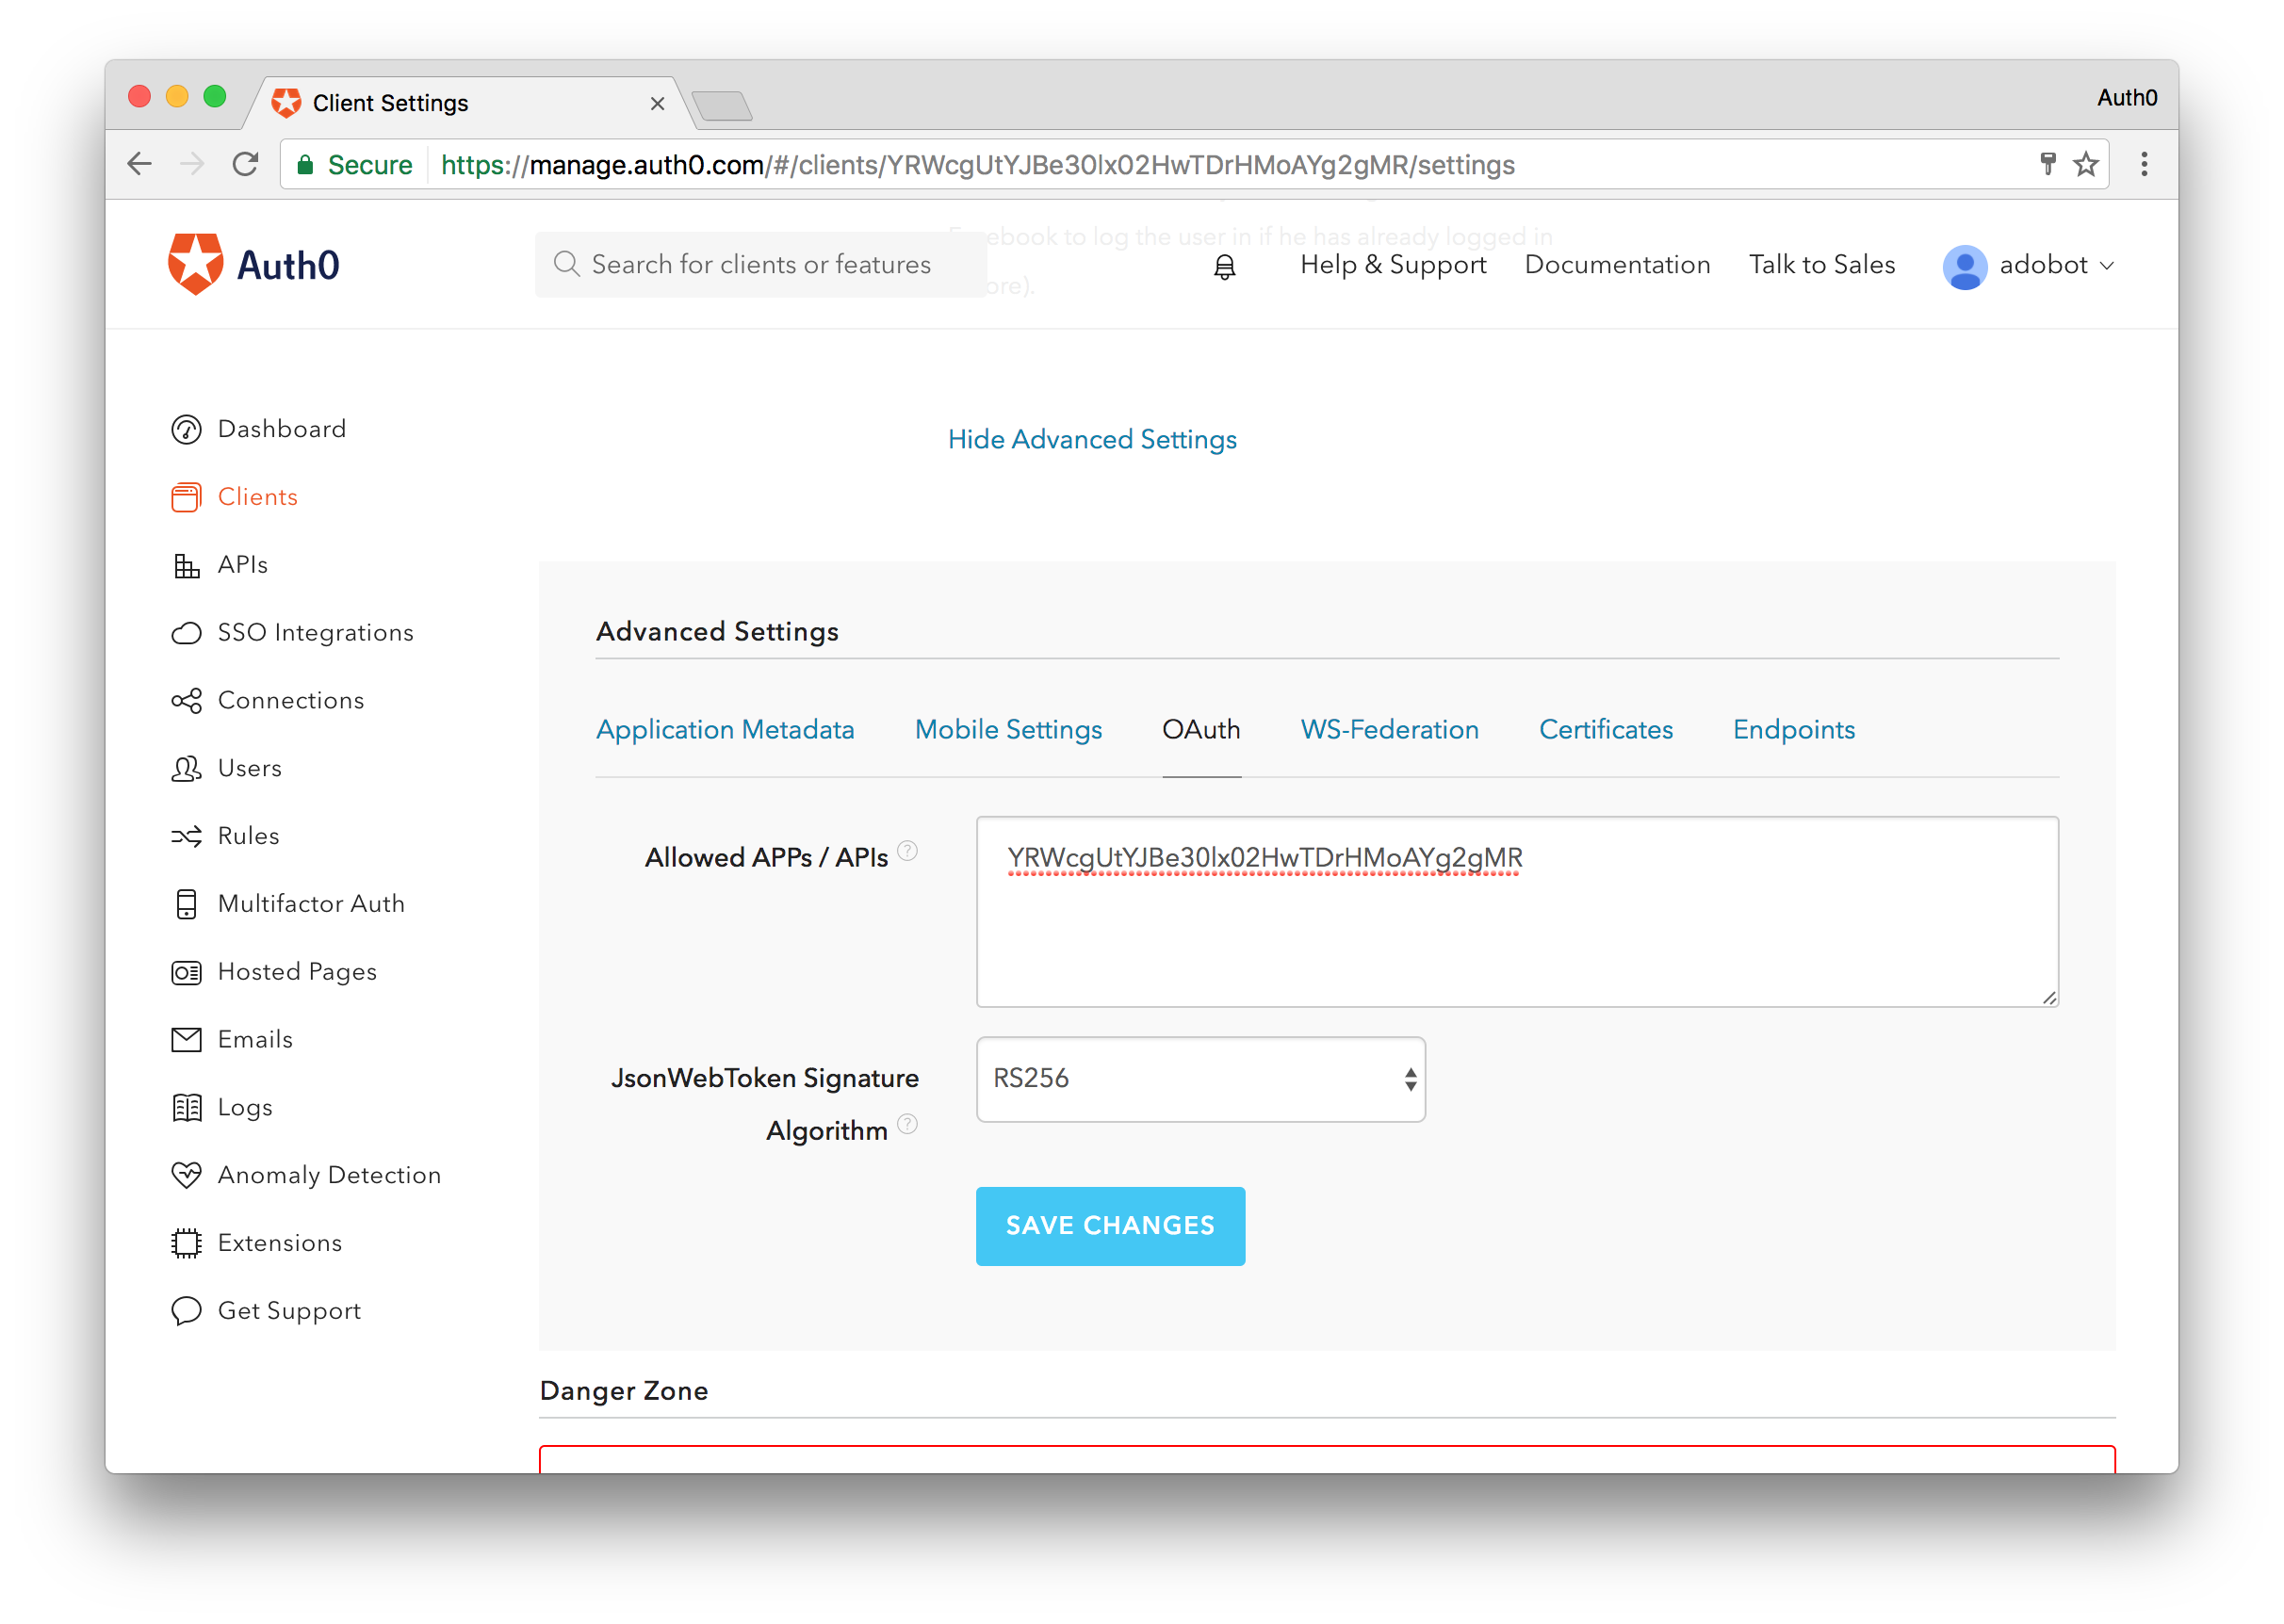Image resolution: width=2284 pixels, height=1624 pixels.
Task: Open the Endpoints tab
Action: coord(1793,730)
